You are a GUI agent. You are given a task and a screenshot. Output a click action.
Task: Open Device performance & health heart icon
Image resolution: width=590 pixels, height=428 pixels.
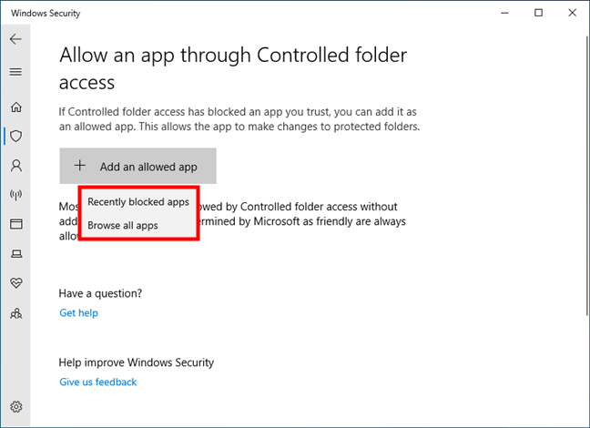16,282
